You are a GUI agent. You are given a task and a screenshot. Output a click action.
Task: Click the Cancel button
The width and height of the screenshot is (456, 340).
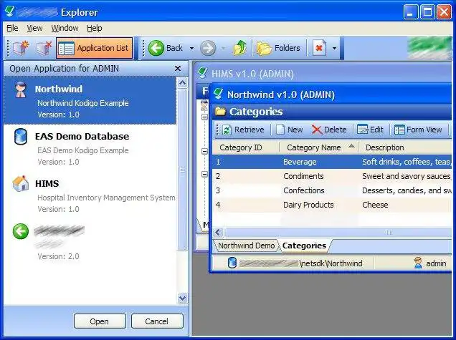click(x=157, y=321)
